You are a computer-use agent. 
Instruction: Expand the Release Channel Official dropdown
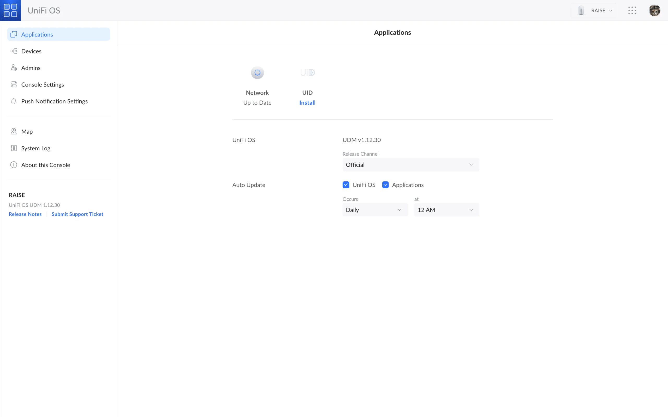coord(411,165)
